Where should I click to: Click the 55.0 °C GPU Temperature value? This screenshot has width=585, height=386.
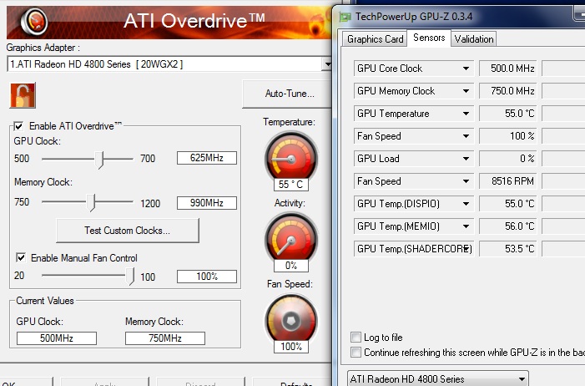[x=508, y=114]
